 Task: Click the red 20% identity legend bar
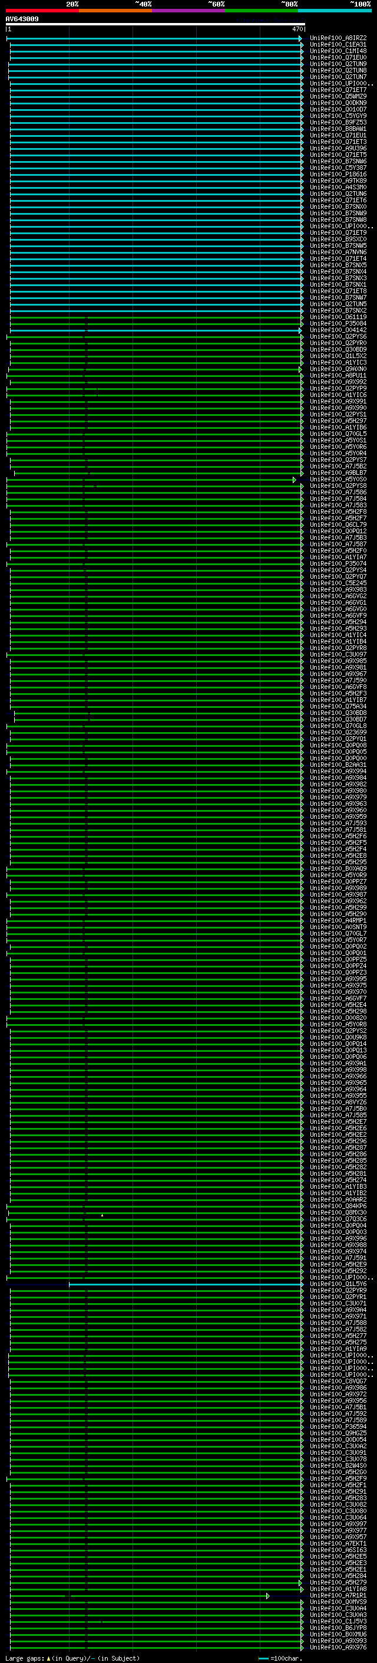point(42,11)
